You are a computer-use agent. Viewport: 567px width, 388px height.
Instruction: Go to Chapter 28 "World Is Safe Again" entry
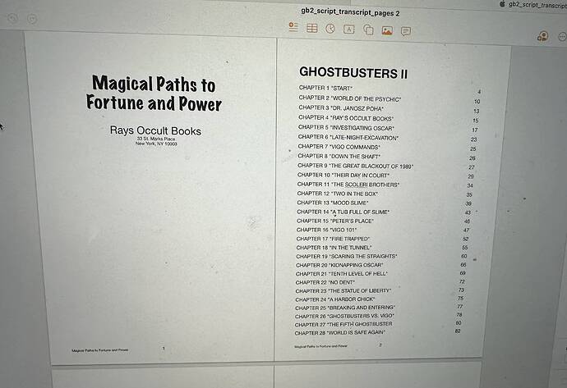[377, 332]
